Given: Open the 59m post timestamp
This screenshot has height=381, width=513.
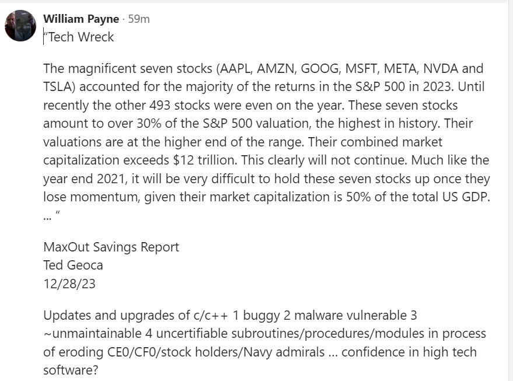Looking at the screenshot, I should (x=139, y=19).
